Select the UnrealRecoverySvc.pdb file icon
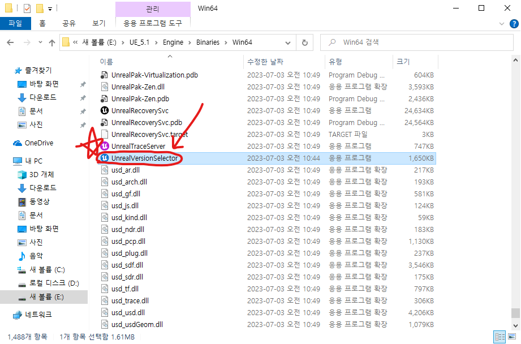Viewport: 521px width, 344px height. coord(105,122)
